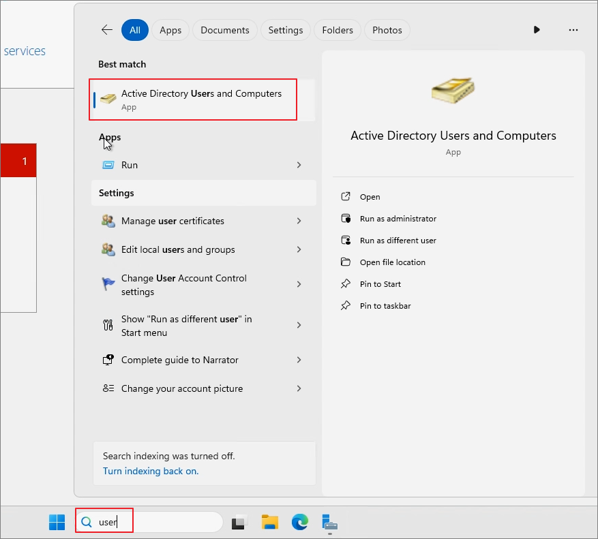The height and width of the screenshot is (539, 598).
Task: Click the Open file location folder icon
Action: (346, 262)
